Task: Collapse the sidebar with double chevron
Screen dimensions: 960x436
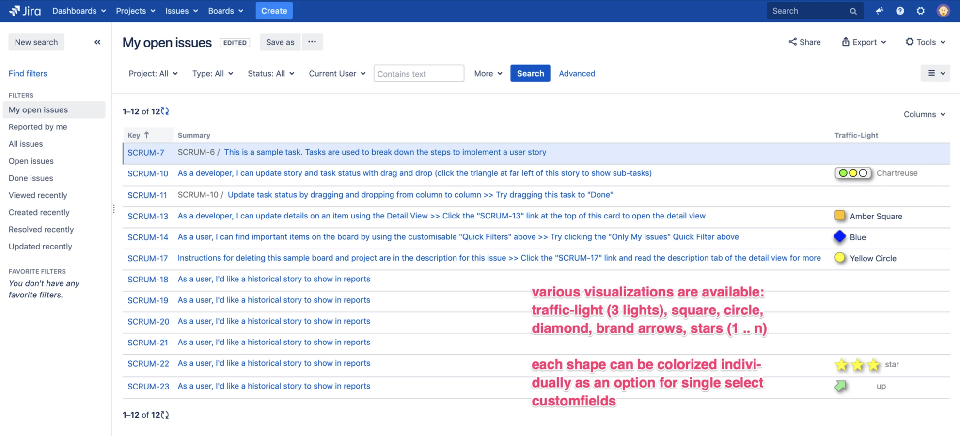Action: pyautogui.click(x=97, y=42)
